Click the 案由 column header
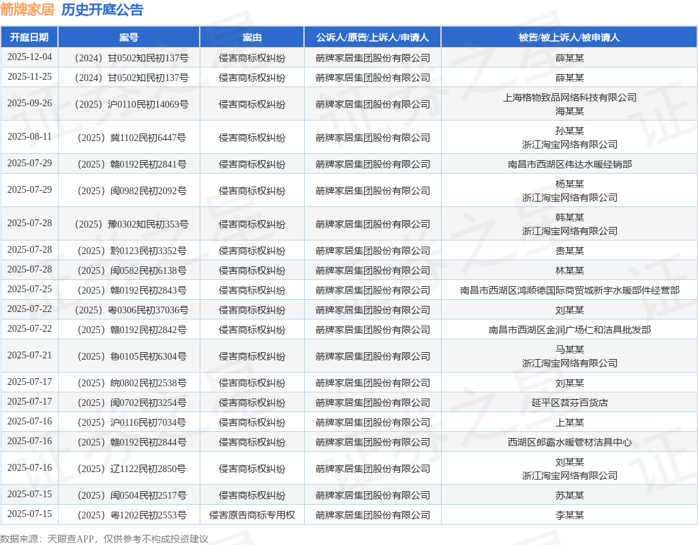The image size is (698, 545). click(252, 37)
